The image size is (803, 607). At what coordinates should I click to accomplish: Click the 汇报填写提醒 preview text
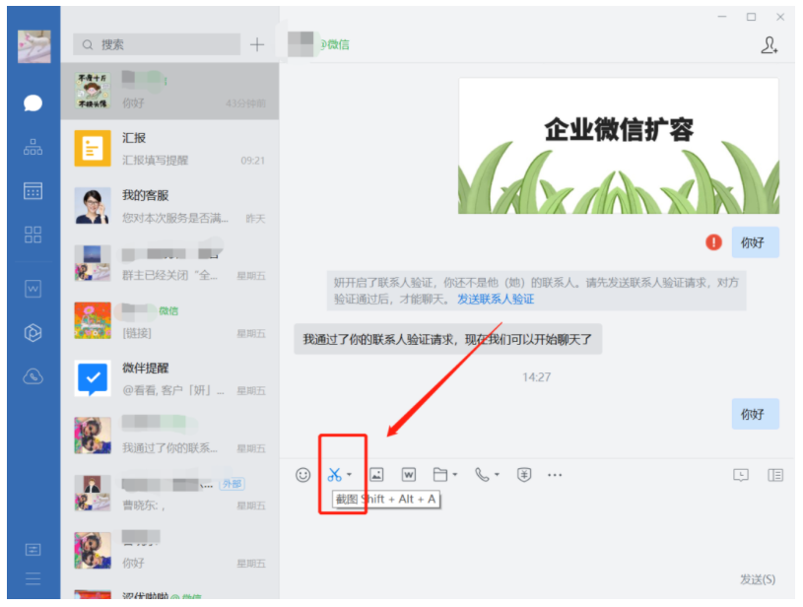[155, 161]
